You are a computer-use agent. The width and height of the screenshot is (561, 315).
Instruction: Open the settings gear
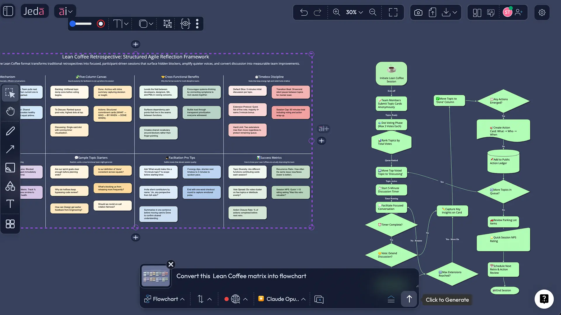(542, 12)
